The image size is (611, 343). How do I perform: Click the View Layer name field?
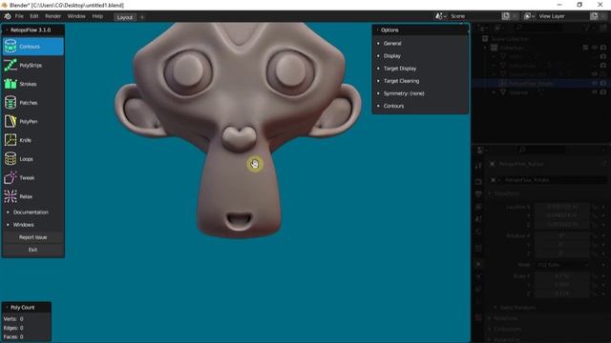click(x=563, y=16)
